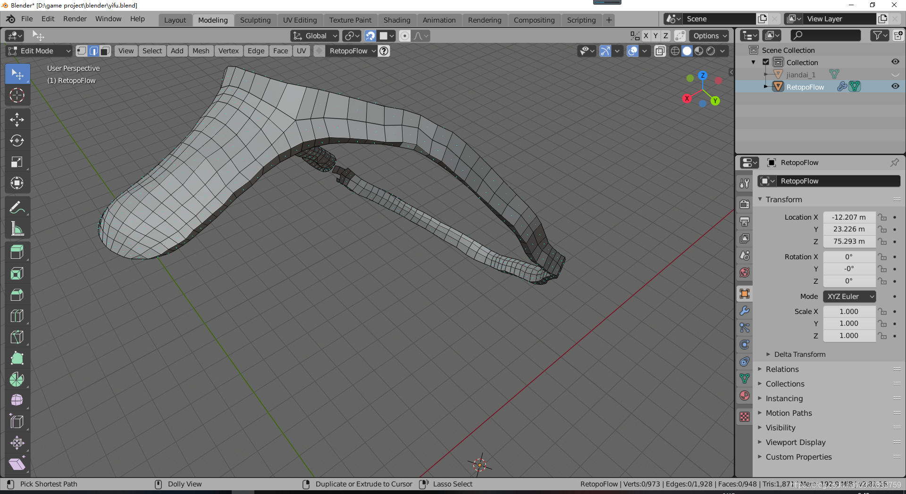Open the File menu

27,19
